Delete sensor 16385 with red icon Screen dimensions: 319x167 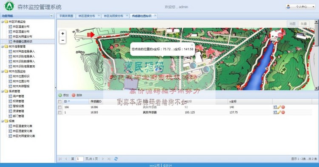click(283, 112)
